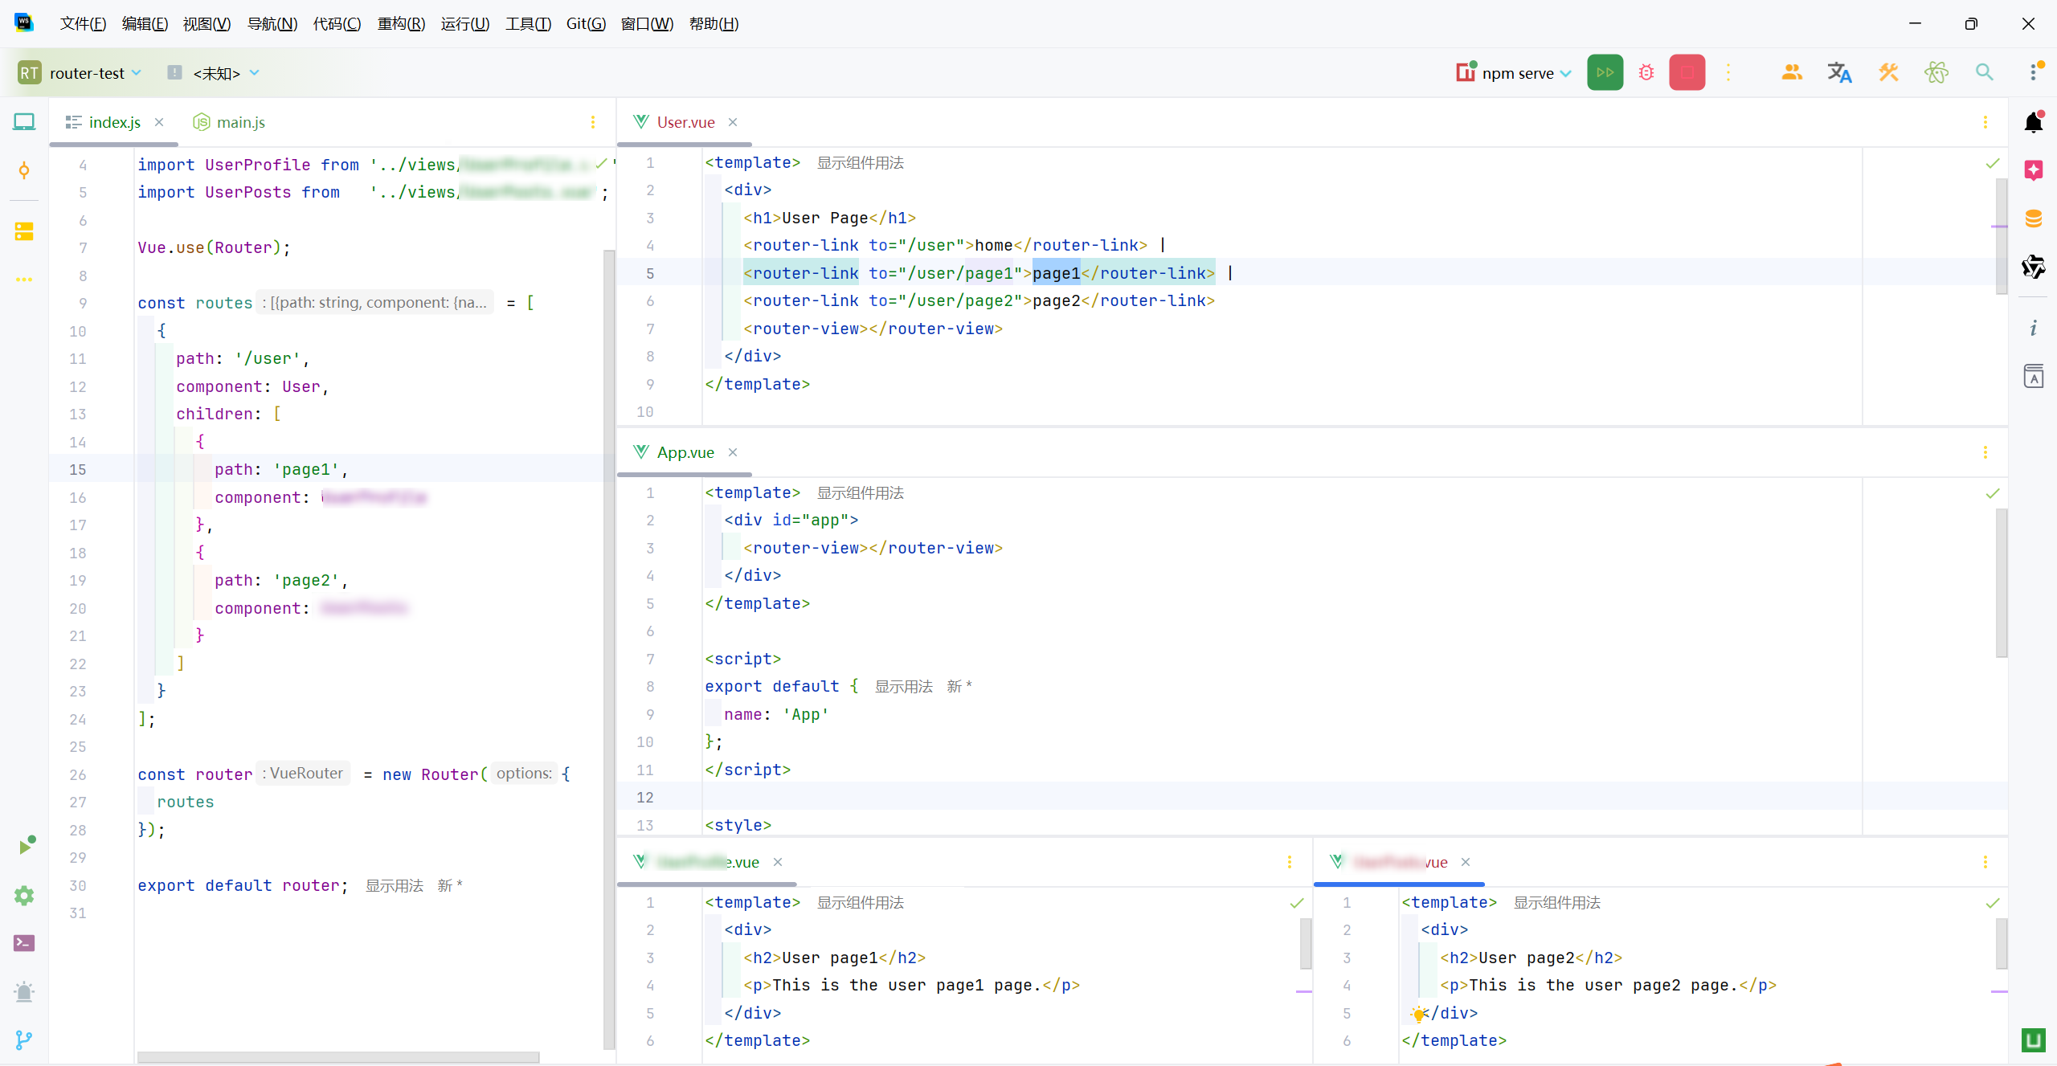Open the Database tool window
The width and height of the screenshot is (2057, 1066).
(2034, 219)
